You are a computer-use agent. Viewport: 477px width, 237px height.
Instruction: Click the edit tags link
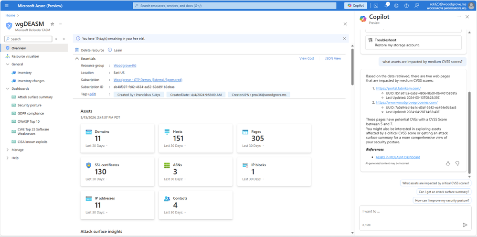[93, 94]
